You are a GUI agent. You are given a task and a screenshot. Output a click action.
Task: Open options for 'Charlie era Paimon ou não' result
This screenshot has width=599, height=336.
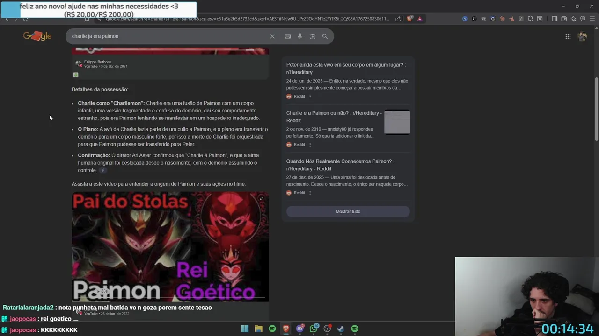click(x=310, y=145)
